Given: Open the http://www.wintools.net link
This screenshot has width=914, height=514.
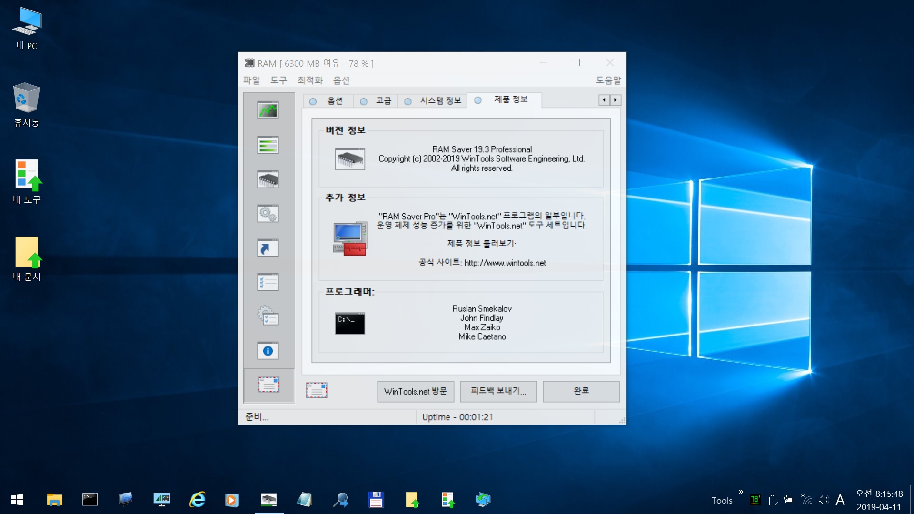Looking at the screenshot, I should pos(505,263).
